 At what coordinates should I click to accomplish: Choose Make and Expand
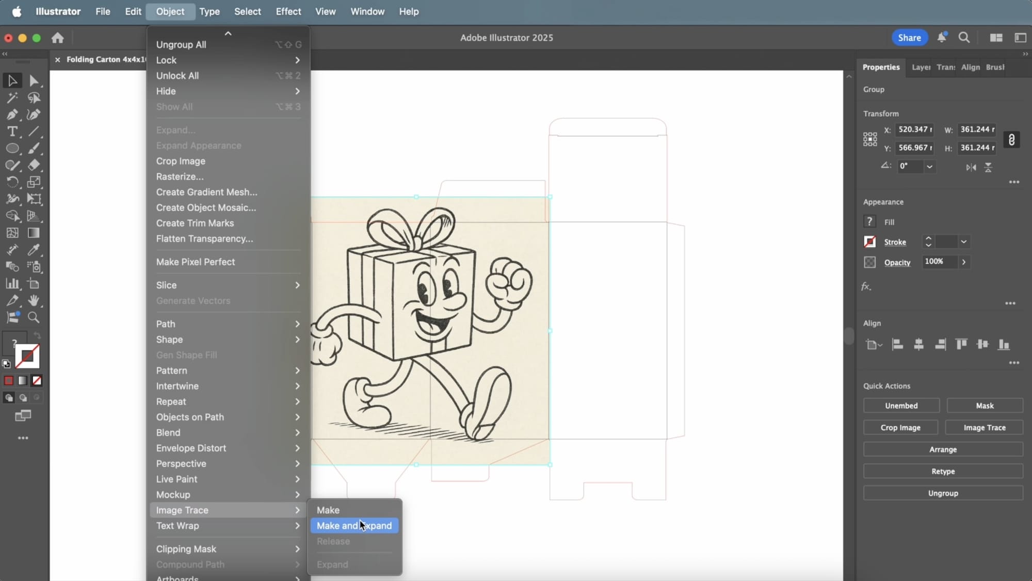[354, 526]
